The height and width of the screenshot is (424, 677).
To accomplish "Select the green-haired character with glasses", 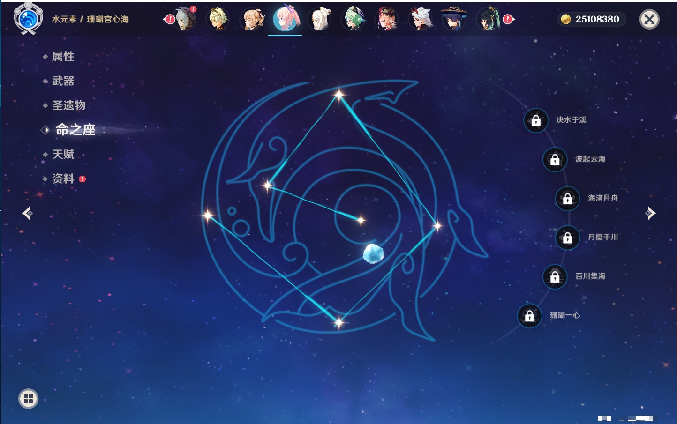I will (353, 19).
